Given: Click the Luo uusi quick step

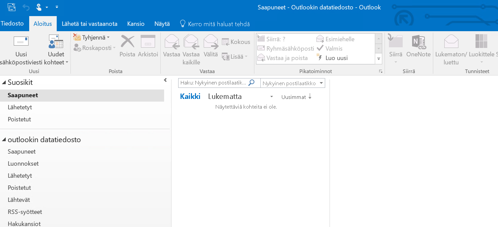Looking at the screenshot, I should [x=332, y=58].
